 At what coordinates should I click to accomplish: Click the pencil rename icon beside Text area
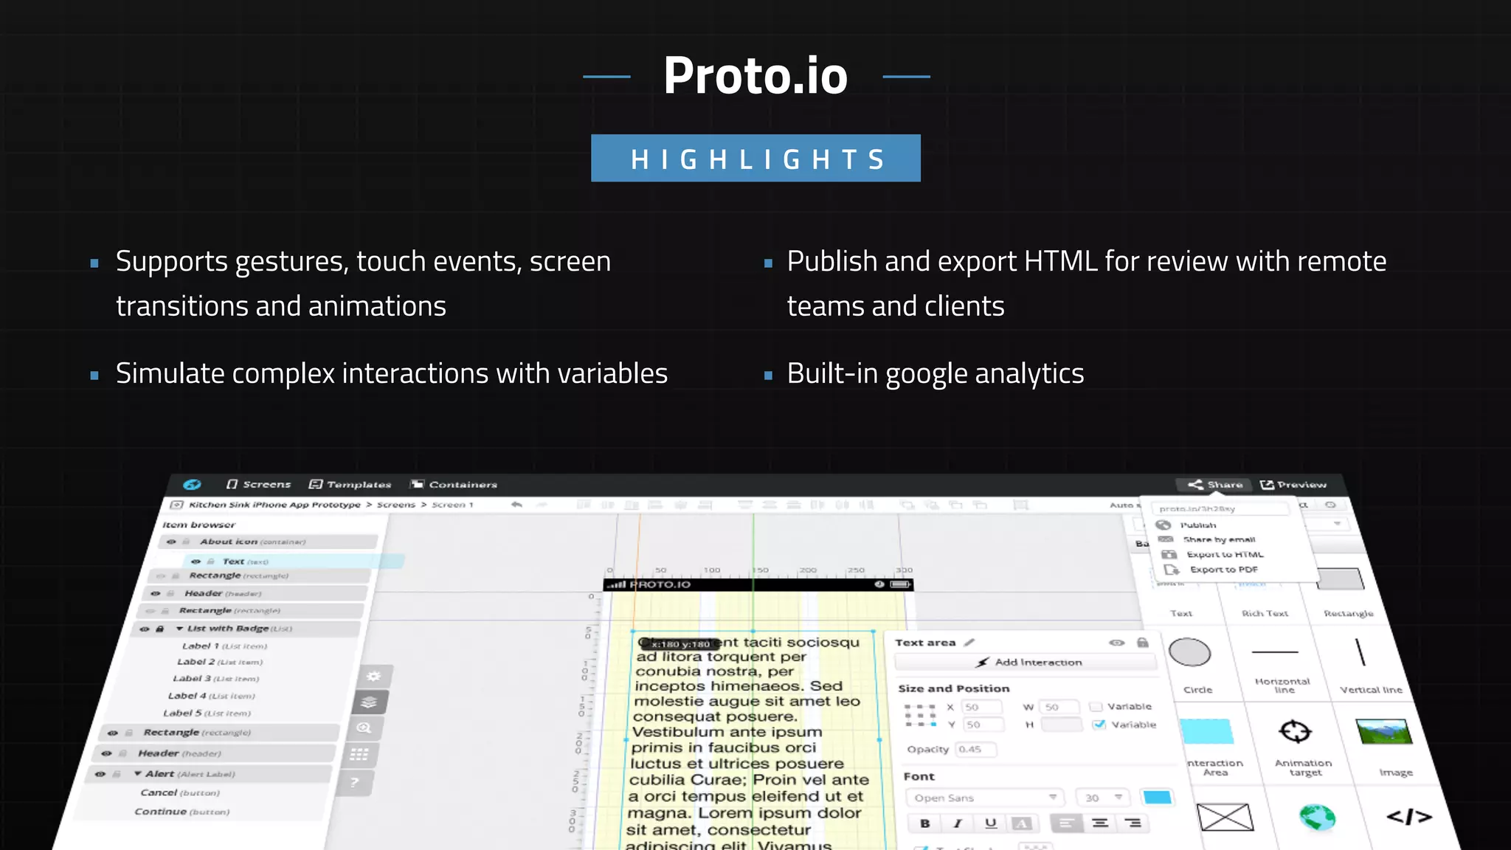point(969,643)
